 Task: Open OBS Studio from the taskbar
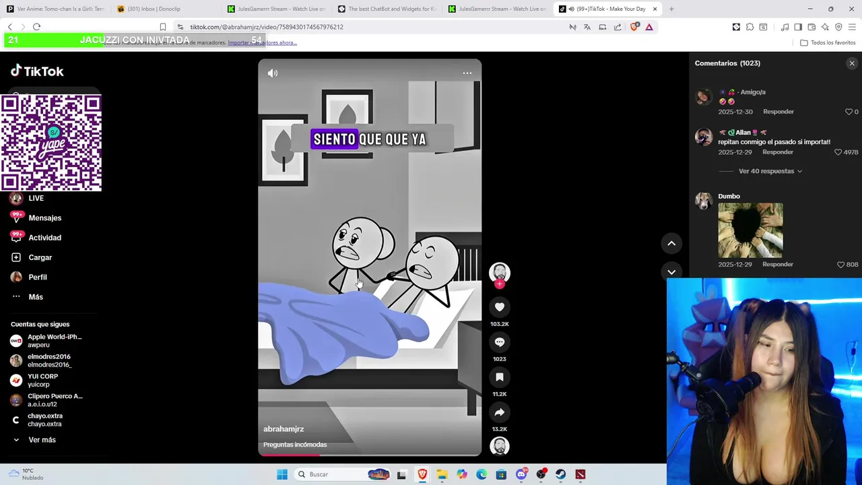pyautogui.click(x=541, y=474)
